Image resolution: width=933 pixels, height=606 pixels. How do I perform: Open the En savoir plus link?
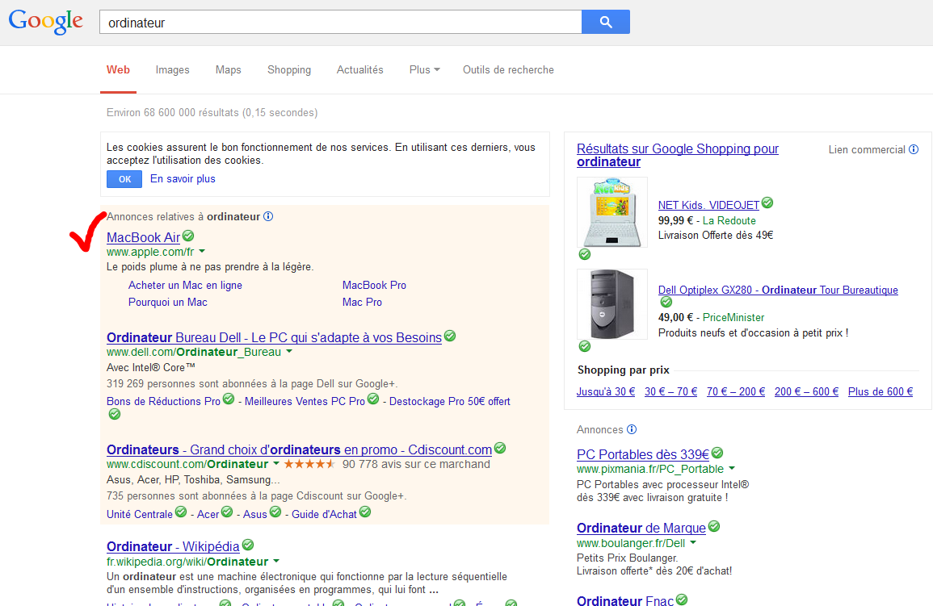[183, 179]
